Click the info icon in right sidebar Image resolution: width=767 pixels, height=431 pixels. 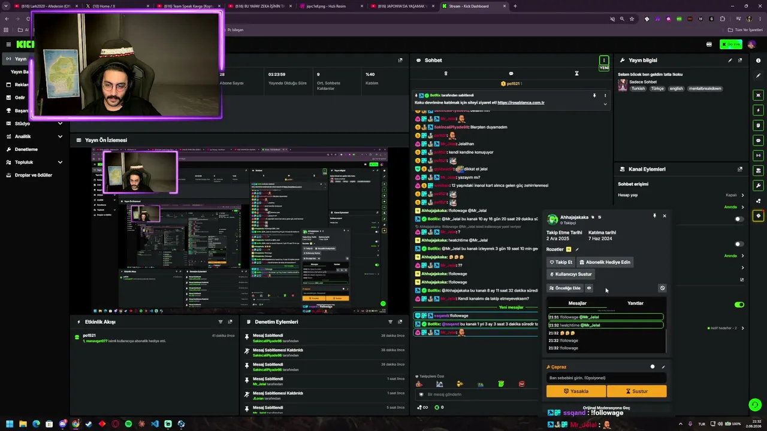(759, 60)
